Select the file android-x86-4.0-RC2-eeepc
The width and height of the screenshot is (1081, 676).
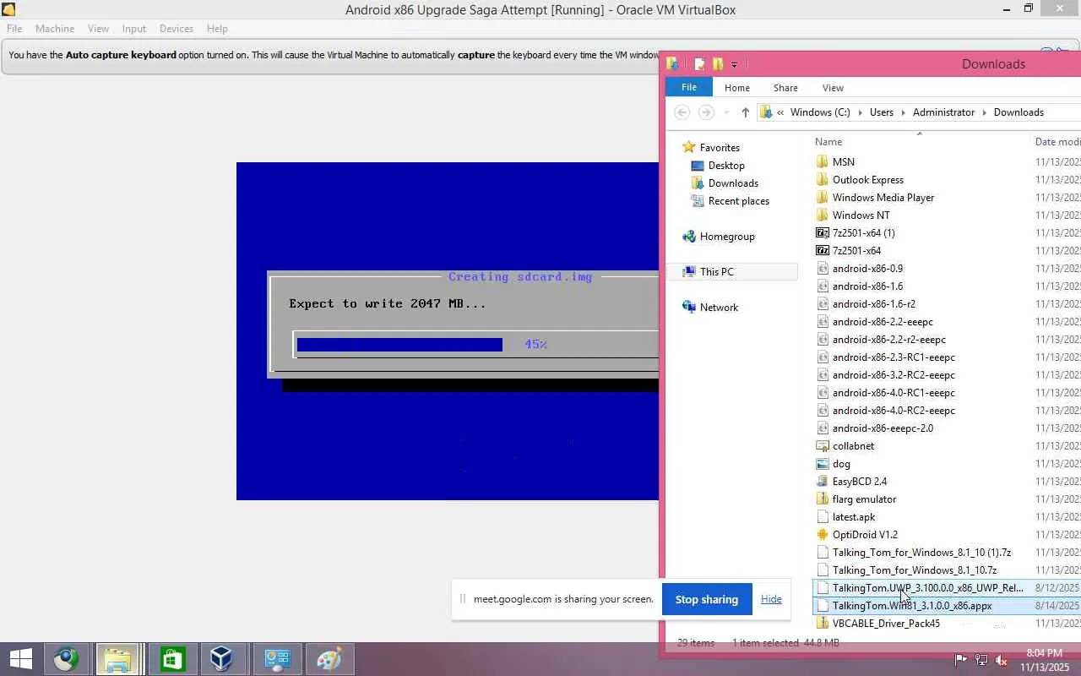coord(894,410)
